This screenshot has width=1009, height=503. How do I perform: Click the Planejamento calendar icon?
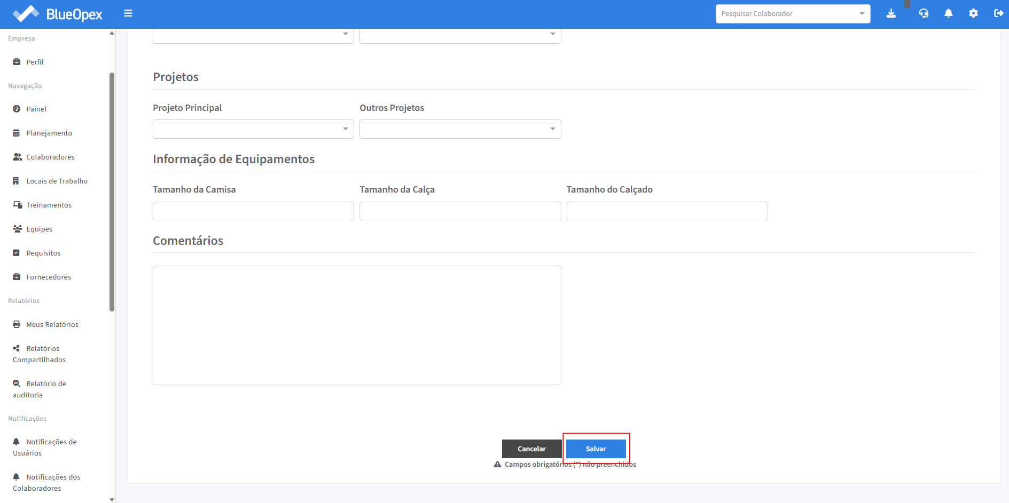(x=17, y=133)
